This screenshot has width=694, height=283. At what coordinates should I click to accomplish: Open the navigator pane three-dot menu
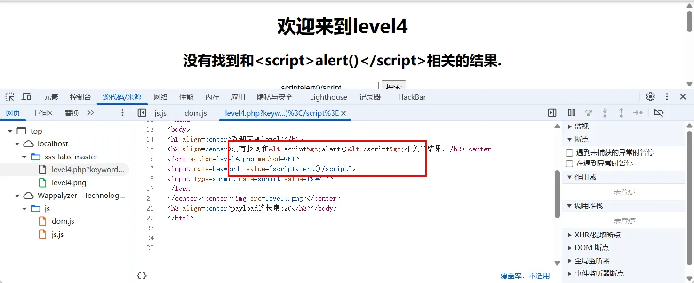coord(123,113)
